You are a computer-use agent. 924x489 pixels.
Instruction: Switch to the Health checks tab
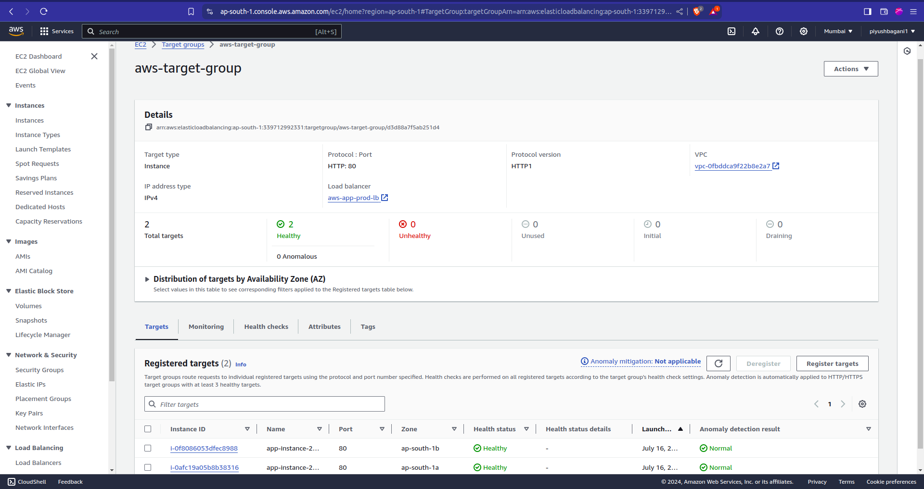(x=266, y=326)
